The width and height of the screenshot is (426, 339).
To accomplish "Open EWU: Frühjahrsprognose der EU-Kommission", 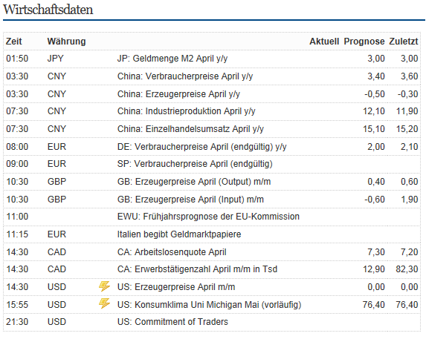I will pyautogui.click(x=208, y=217).
